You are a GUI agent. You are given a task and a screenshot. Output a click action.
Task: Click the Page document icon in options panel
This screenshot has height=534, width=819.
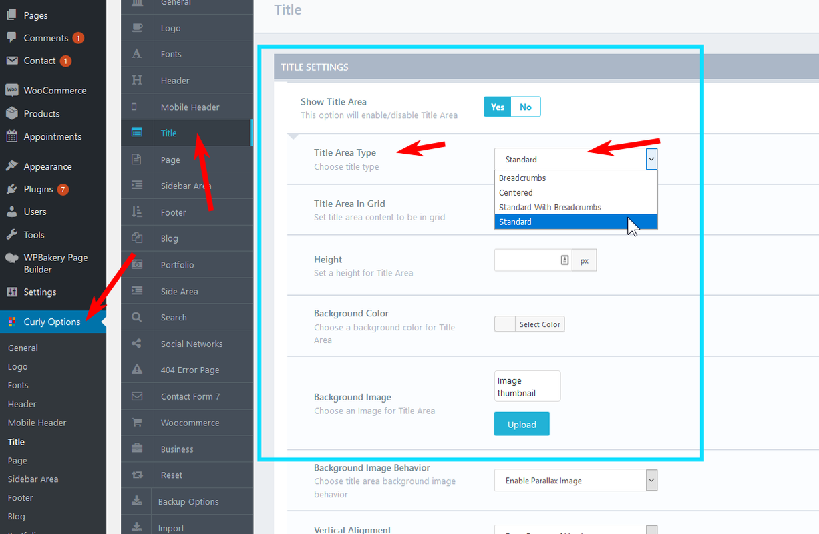click(x=136, y=160)
